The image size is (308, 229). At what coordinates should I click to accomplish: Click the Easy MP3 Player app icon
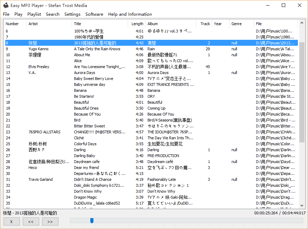(6, 5)
